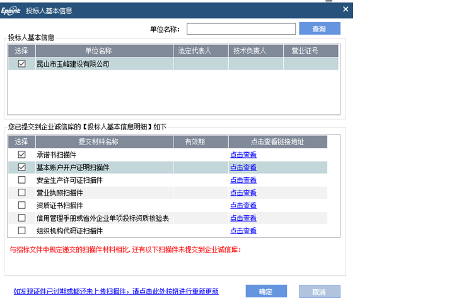
Task: Click the 单位名称 column header
Action: pos(98,50)
